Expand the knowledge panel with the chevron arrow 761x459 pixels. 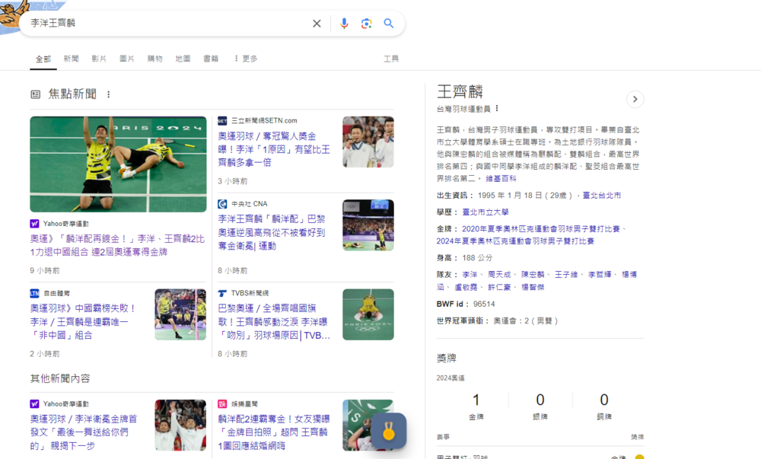tap(635, 99)
